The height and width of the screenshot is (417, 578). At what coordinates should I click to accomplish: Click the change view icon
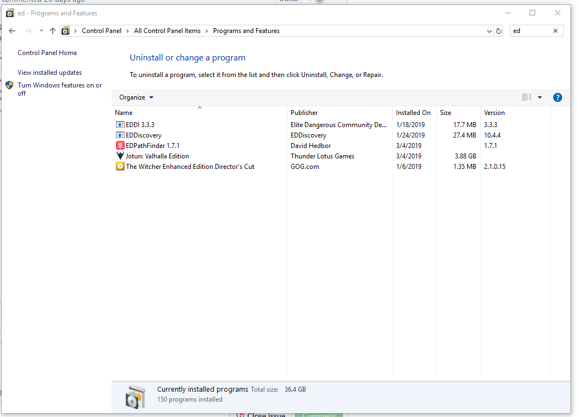tap(527, 97)
